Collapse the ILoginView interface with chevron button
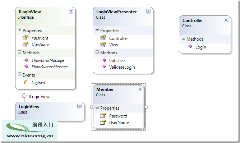The height and width of the screenshot is (143, 240). (71, 11)
